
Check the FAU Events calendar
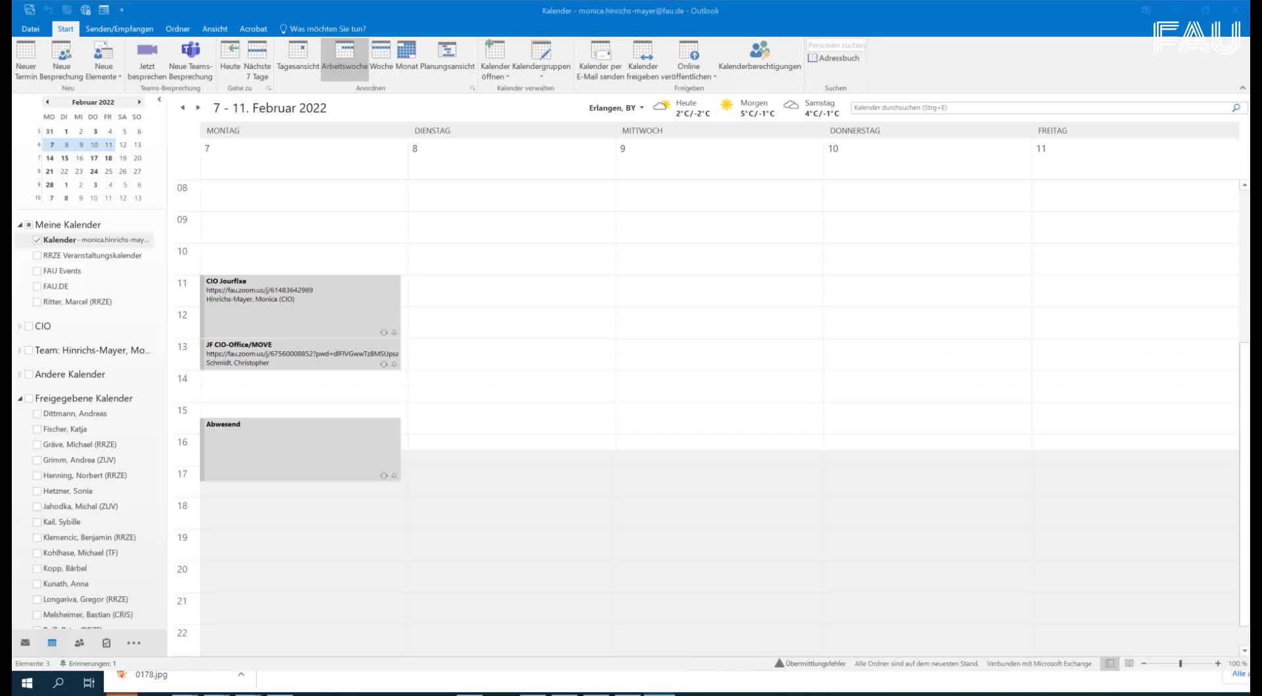point(37,271)
